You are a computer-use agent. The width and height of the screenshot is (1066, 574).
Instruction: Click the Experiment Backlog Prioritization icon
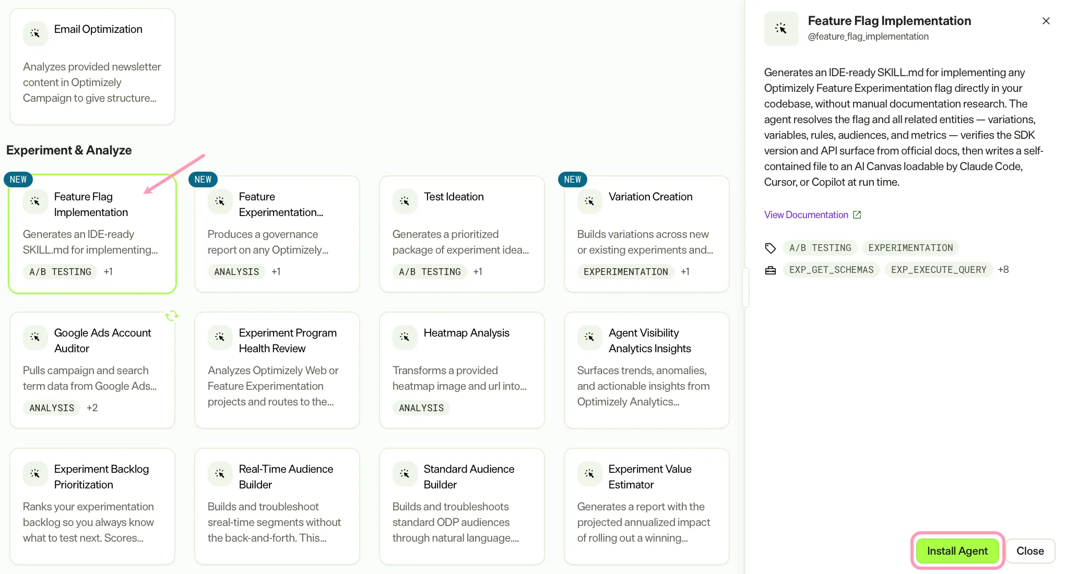pyautogui.click(x=35, y=473)
